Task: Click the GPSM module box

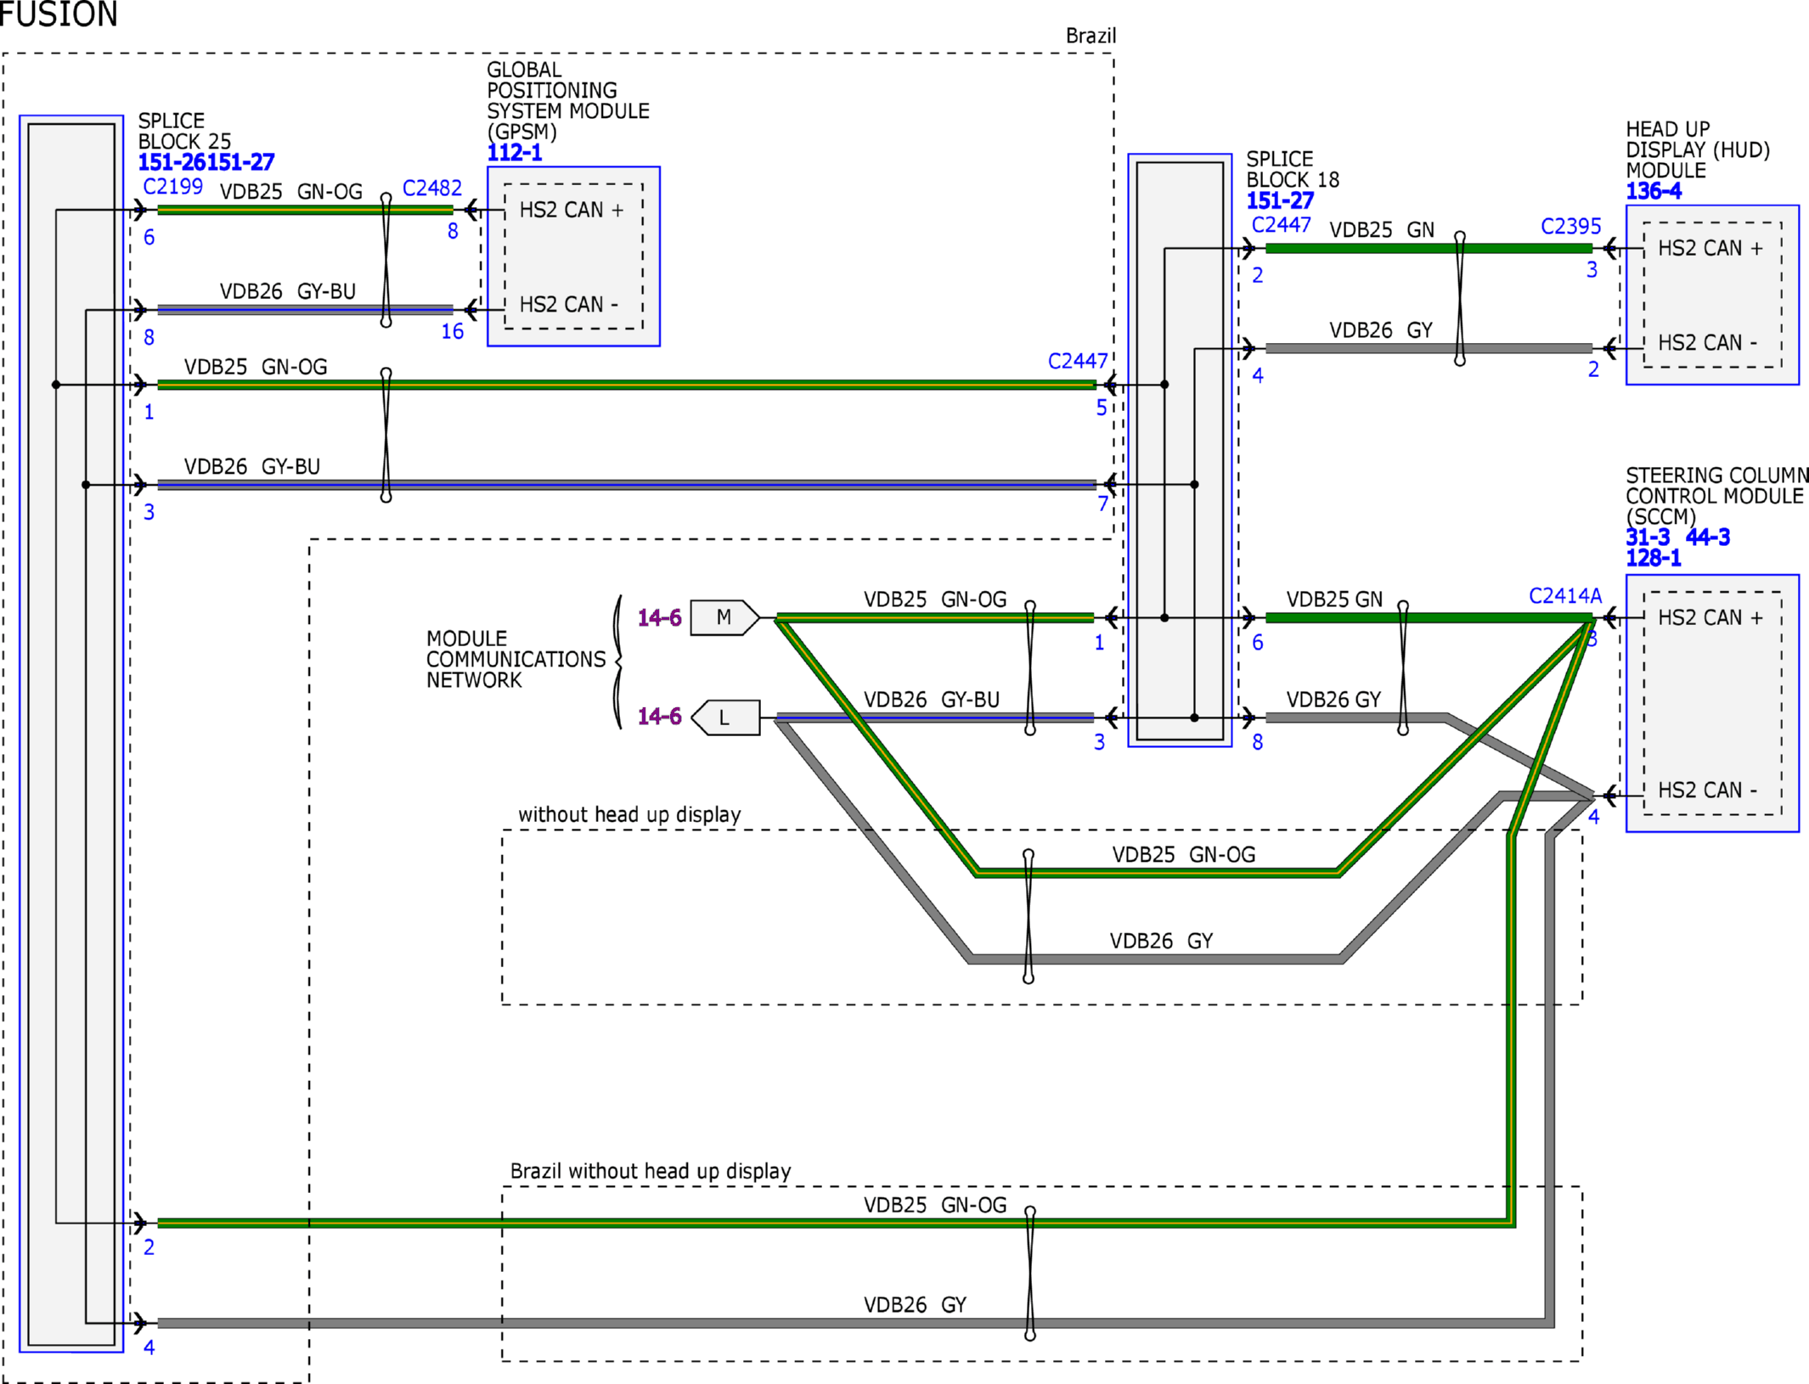Action: [x=573, y=256]
